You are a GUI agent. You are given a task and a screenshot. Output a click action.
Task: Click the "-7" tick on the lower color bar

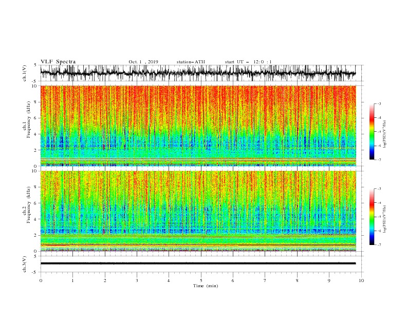point(379,244)
